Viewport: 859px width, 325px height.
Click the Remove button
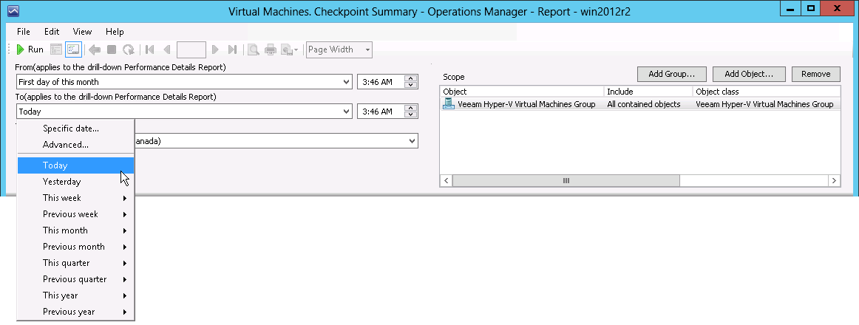815,74
